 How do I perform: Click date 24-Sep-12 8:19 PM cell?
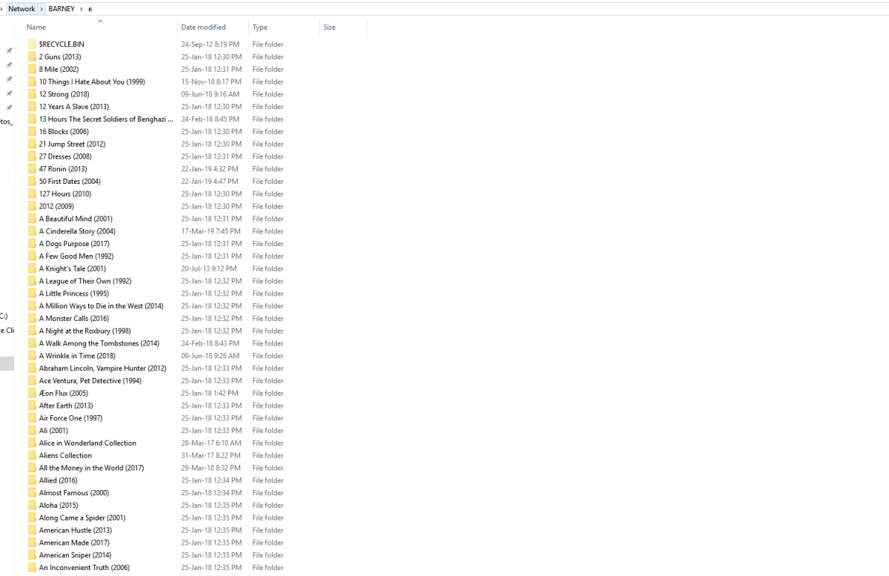click(211, 44)
